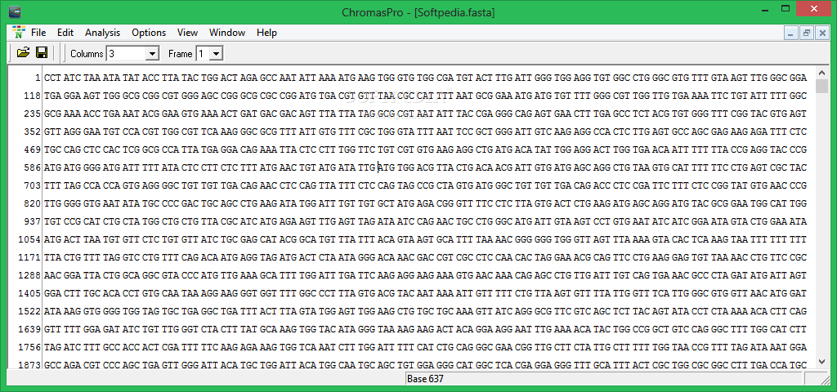Open the Window menu

tap(227, 33)
